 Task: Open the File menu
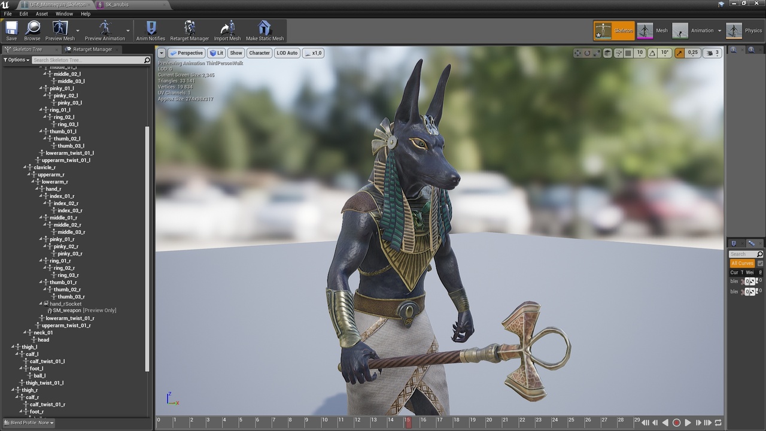[x=8, y=14]
